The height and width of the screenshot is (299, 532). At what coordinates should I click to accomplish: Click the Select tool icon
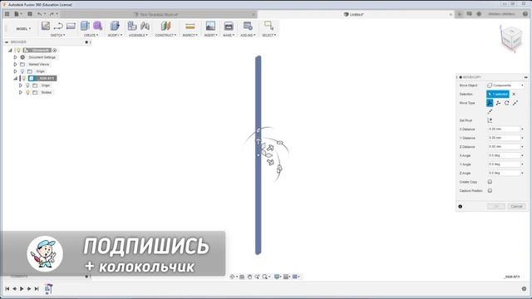coord(269,26)
